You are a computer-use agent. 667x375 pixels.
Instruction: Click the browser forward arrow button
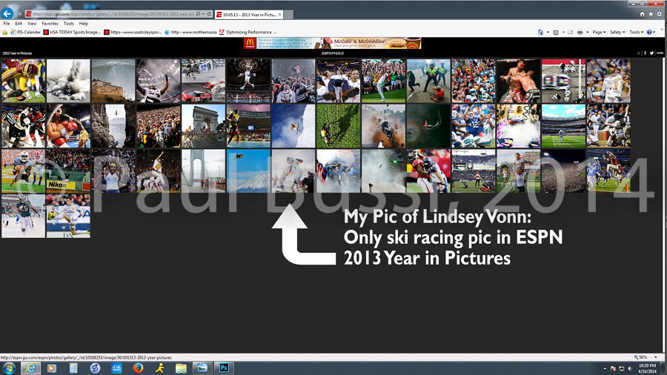coord(19,14)
